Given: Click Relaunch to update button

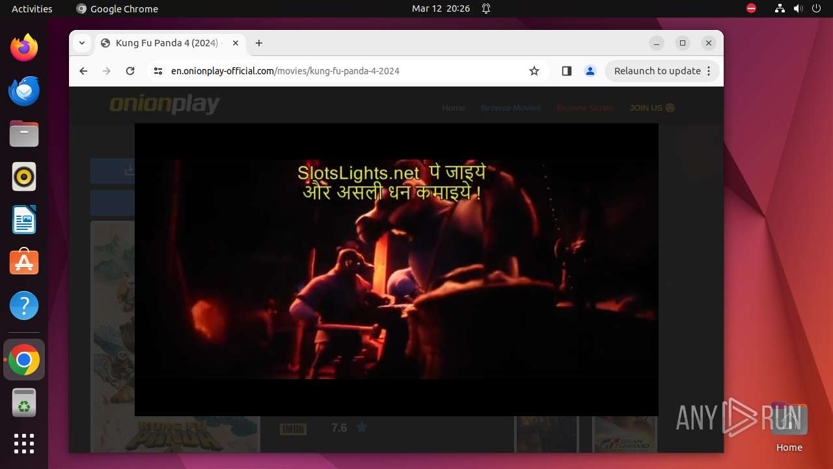Looking at the screenshot, I should coord(662,71).
